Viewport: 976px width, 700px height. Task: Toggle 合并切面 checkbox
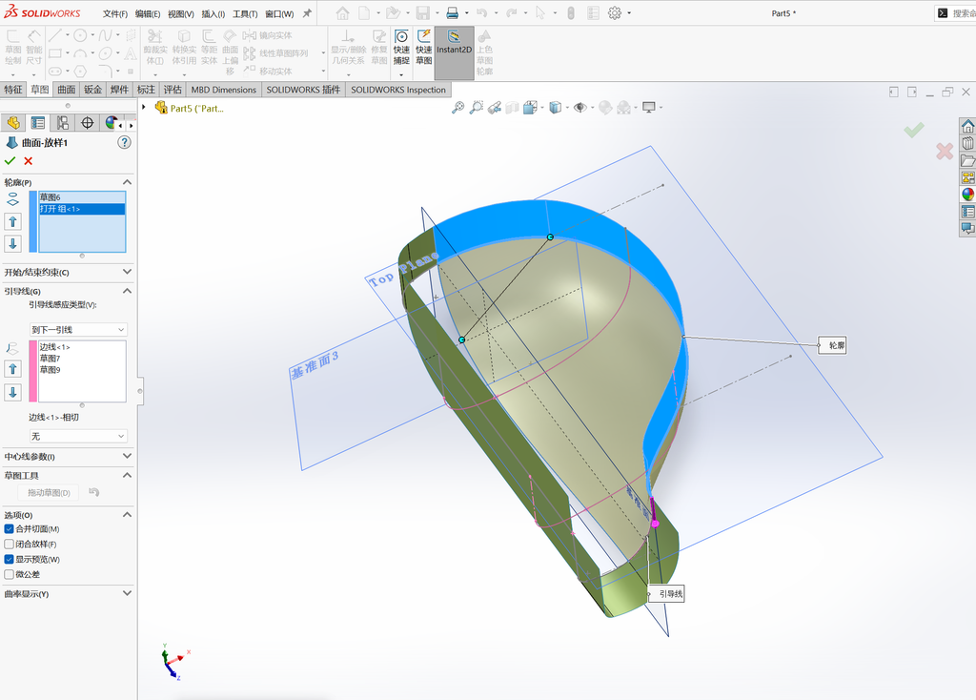point(10,528)
